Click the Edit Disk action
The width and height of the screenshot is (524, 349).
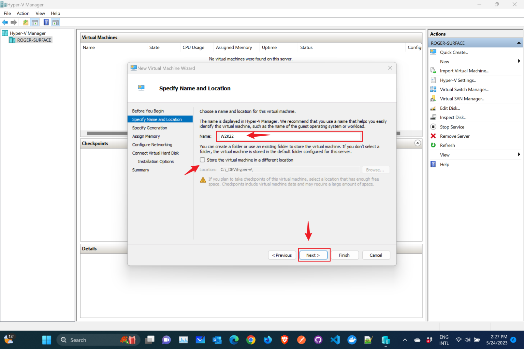tap(450, 108)
